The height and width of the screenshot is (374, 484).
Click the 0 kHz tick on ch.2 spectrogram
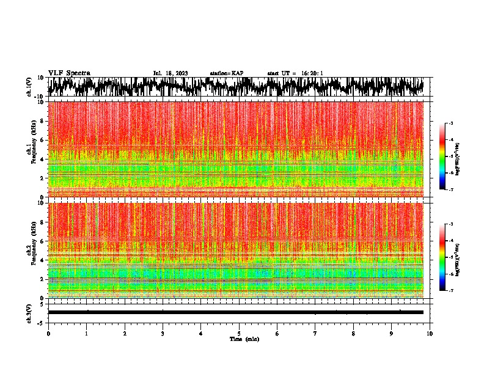[x=42, y=298]
